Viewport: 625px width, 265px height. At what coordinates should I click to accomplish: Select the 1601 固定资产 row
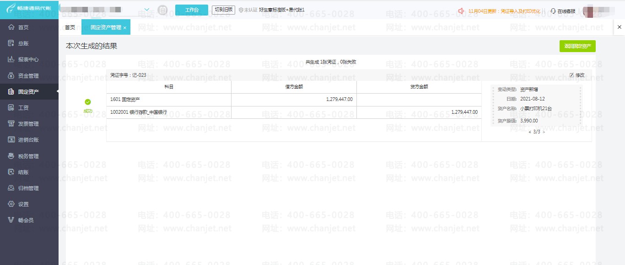tap(294, 100)
